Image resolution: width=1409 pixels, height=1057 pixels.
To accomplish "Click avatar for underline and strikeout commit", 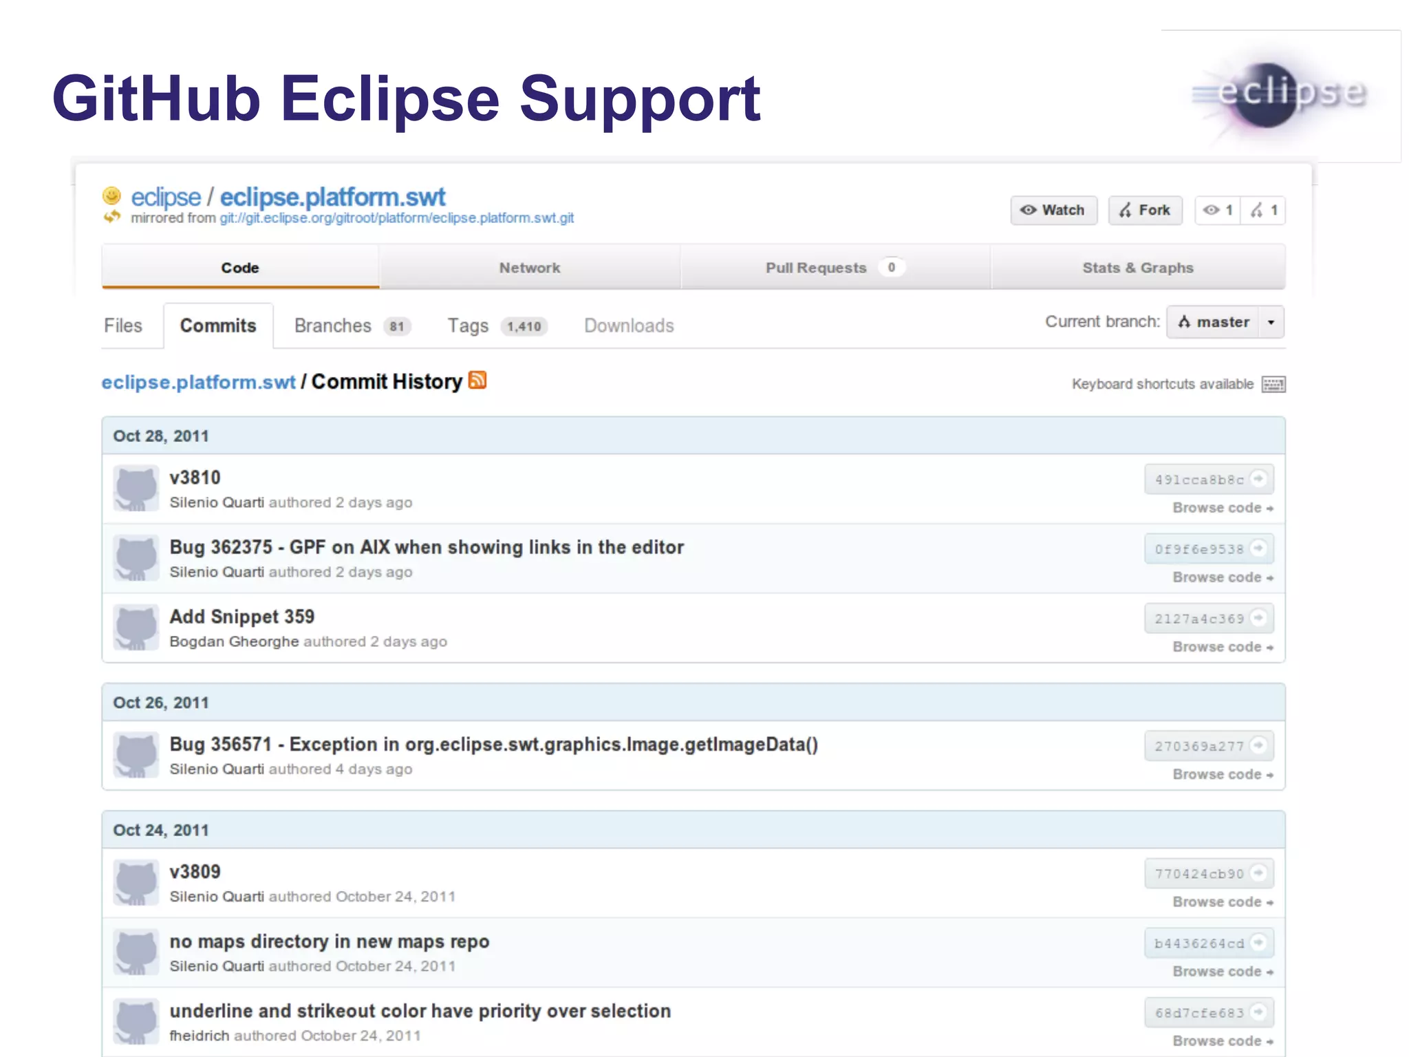I will 136,1022.
